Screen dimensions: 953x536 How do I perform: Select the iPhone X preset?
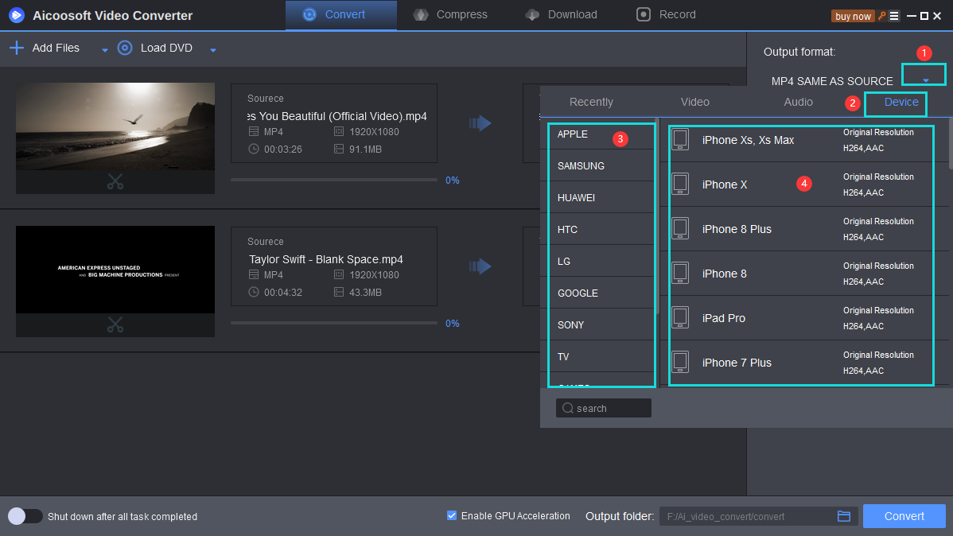(x=804, y=184)
